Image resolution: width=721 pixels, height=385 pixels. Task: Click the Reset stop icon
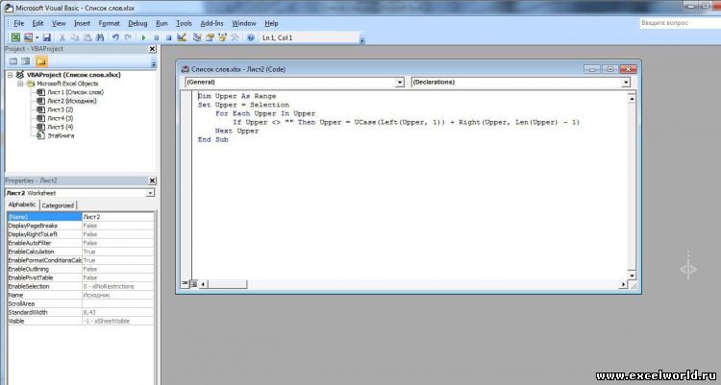[169, 37]
